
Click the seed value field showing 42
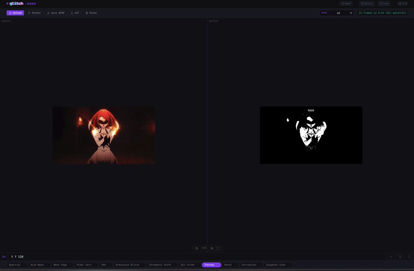click(338, 13)
